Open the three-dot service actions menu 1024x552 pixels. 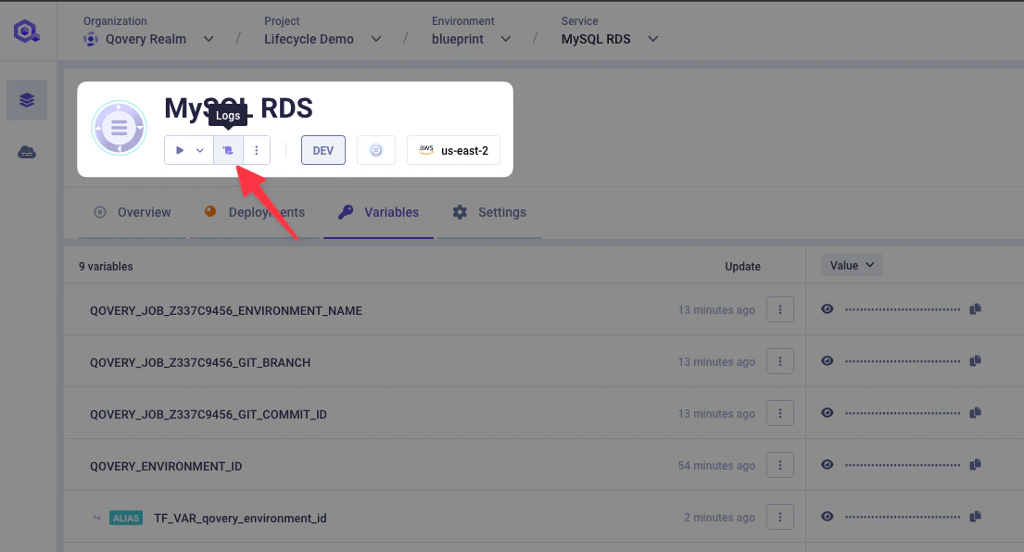click(257, 149)
